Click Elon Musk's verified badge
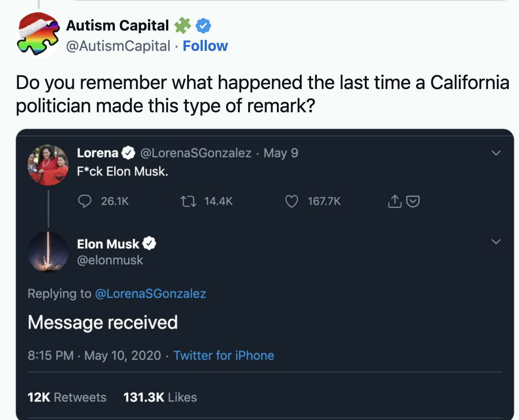This screenshot has width=519, height=420. [149, 243]
